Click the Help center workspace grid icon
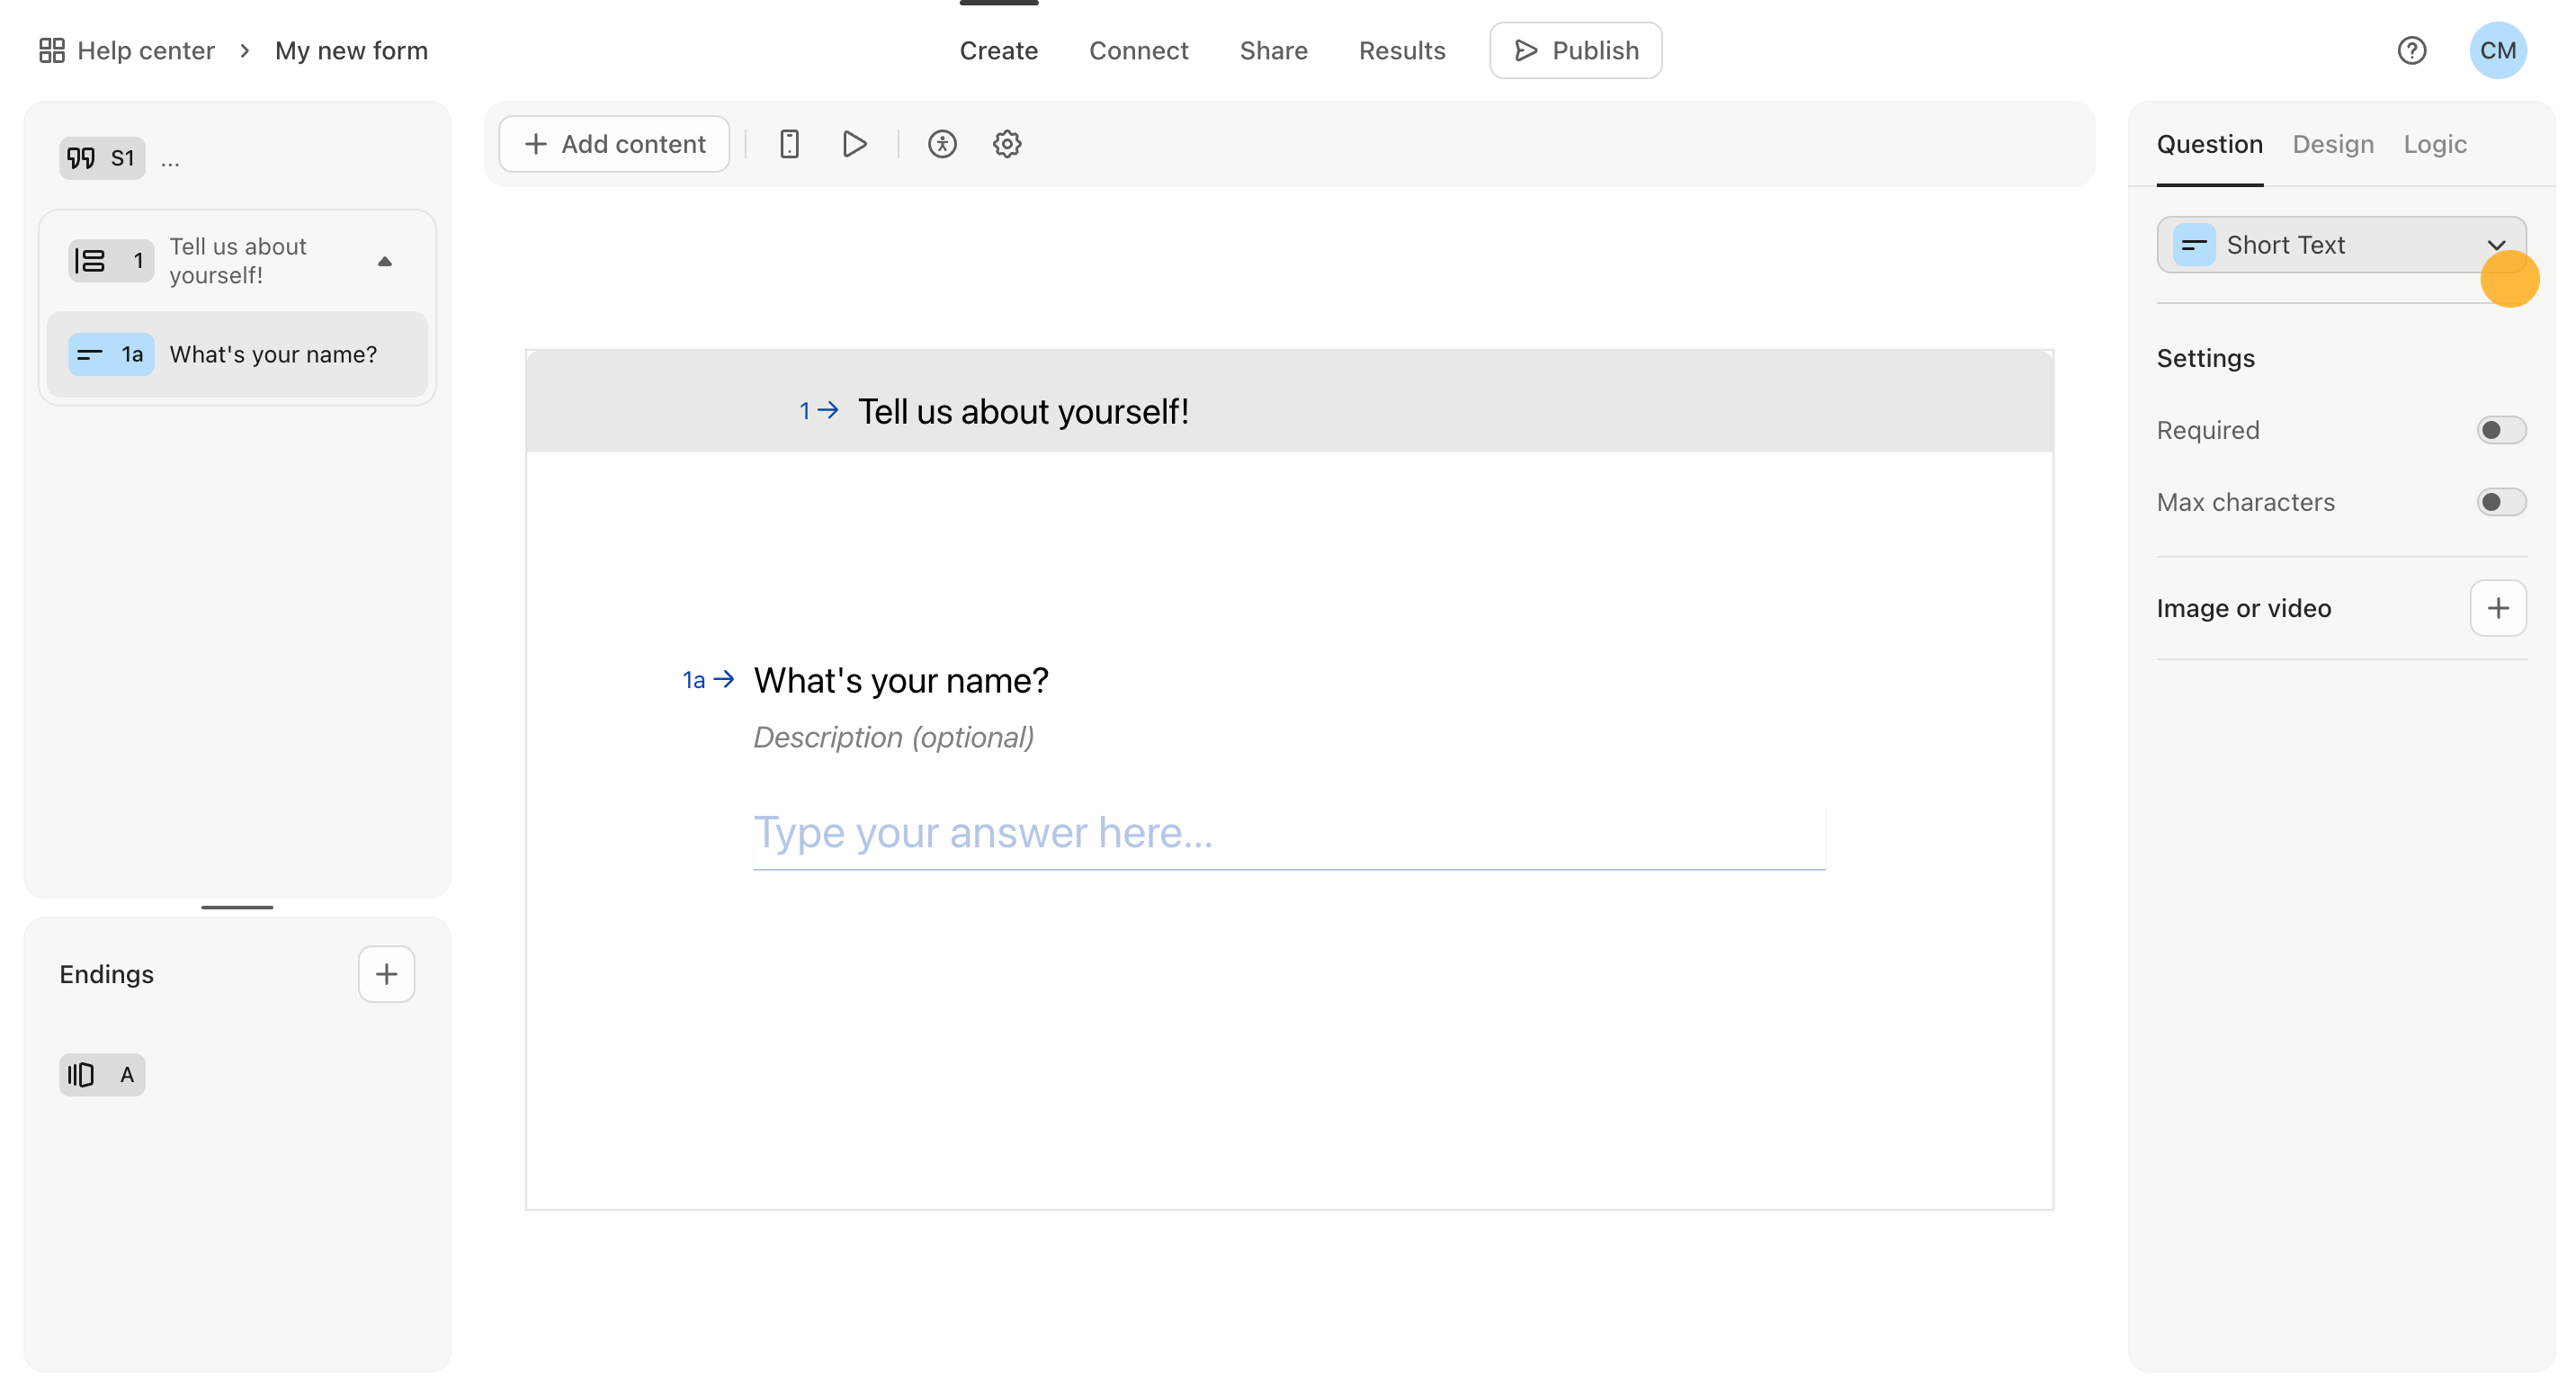 pyautogui.click(x=52, y=50)
